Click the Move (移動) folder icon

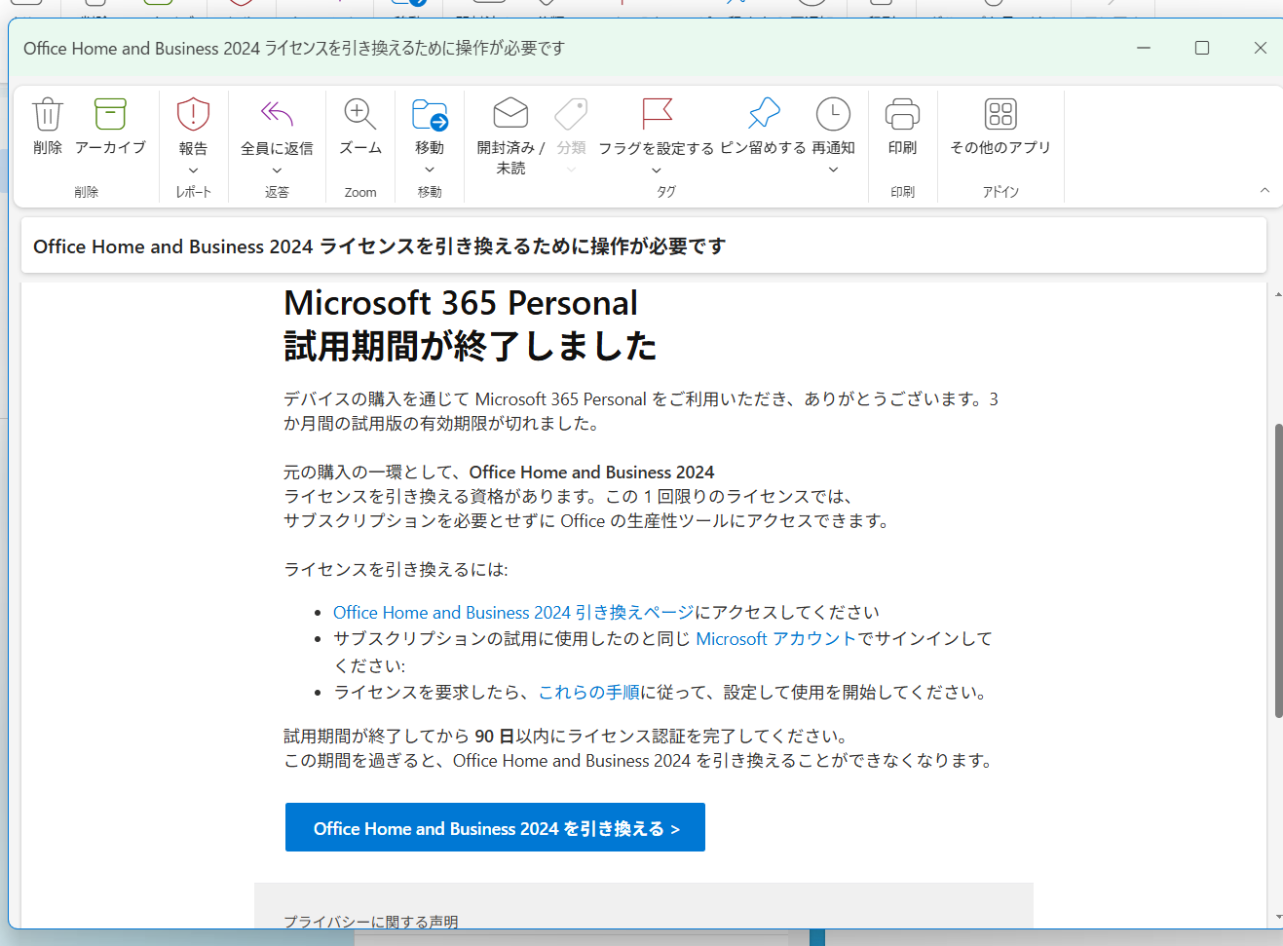pos(430,114)
